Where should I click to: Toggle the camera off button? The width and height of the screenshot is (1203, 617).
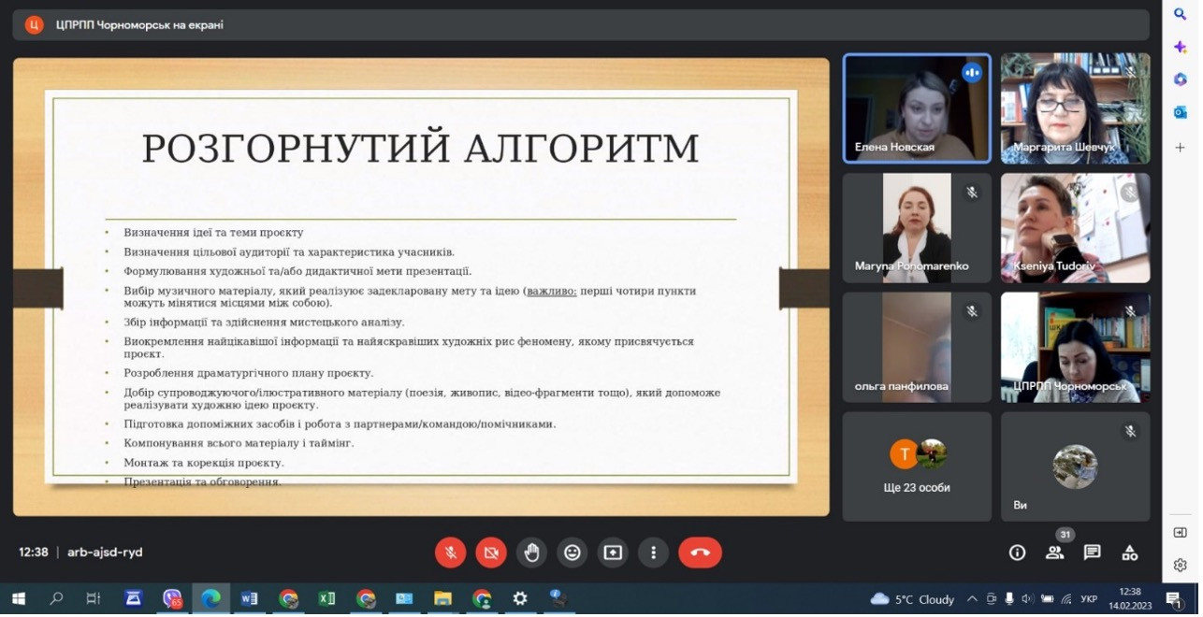click(491, 553)
